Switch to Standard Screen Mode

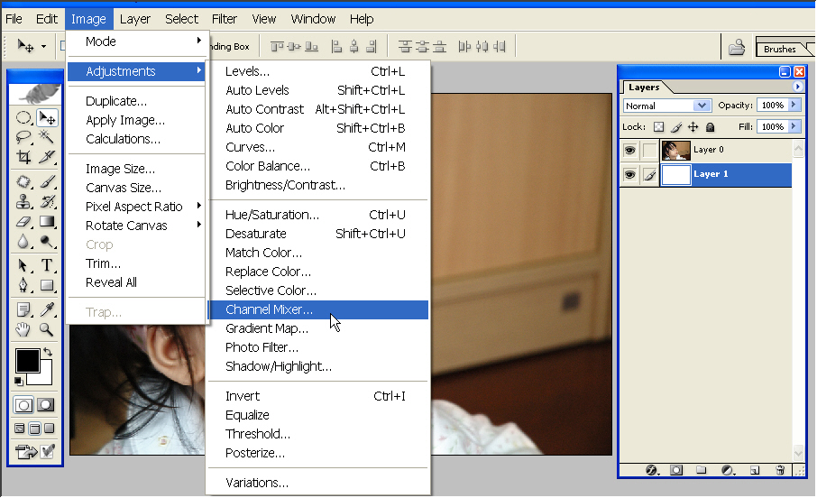20,429
